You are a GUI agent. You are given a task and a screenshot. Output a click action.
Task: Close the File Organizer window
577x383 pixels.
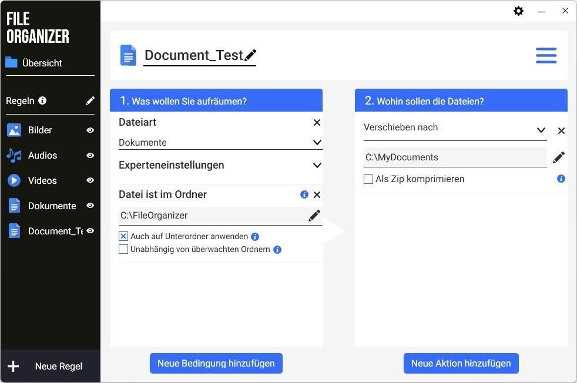565,11
